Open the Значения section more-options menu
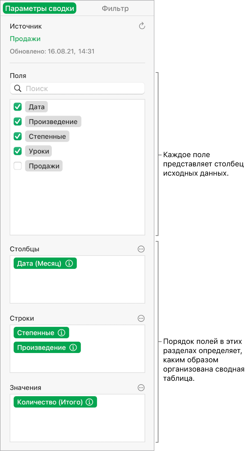The height and width of the screenshot is (451, 249). pyautogui.click(x=141, y=388)
